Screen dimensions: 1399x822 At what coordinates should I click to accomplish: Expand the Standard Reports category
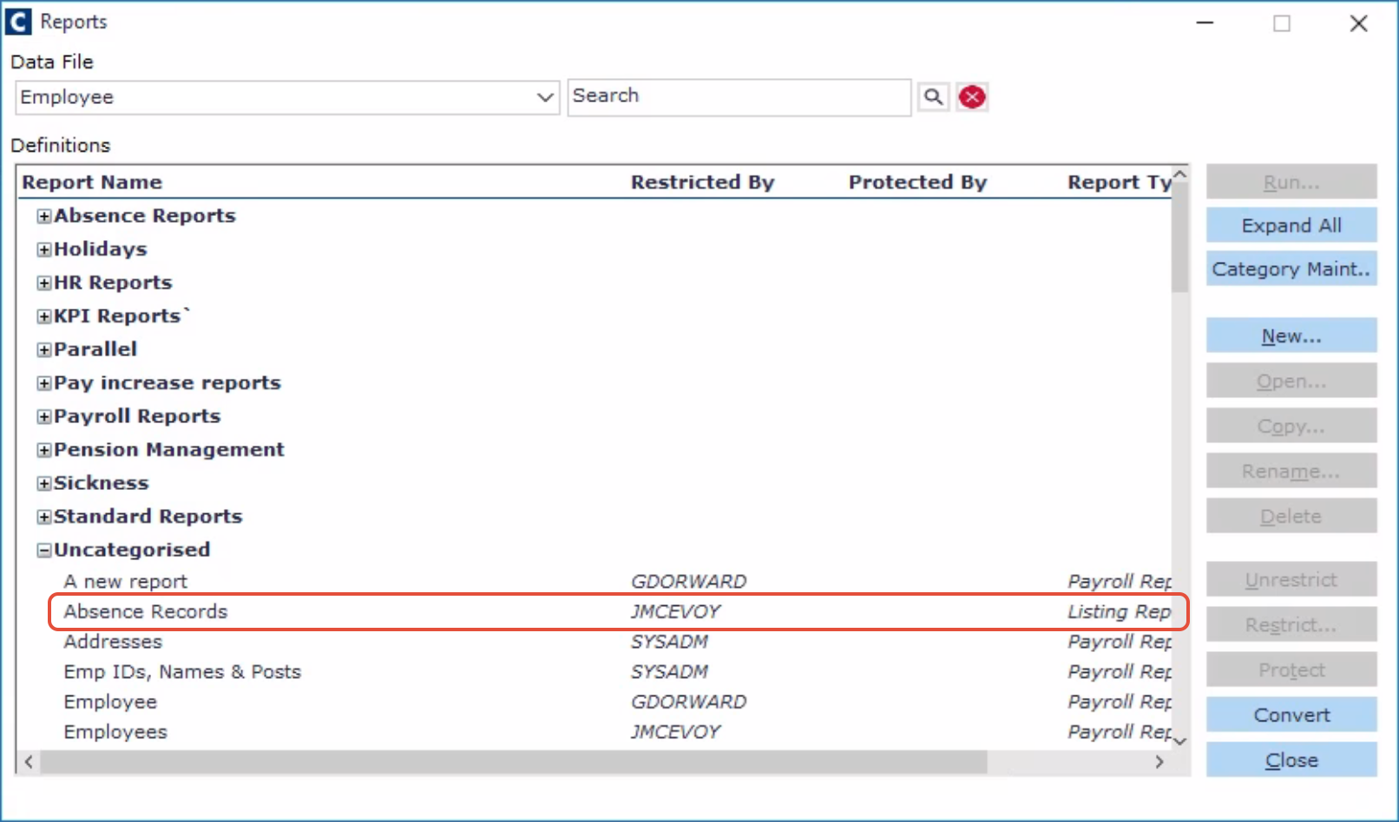(x=44, y=517)
